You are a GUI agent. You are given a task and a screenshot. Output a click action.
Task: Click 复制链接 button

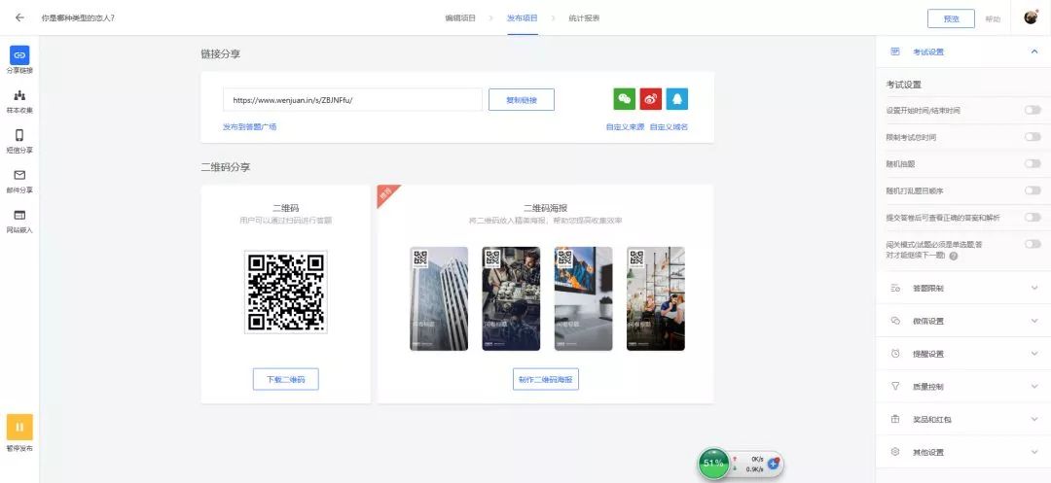click(x=522, y=100)
